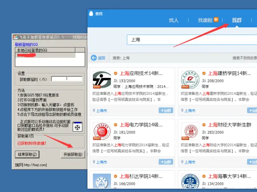Click member count icon 153/2000

click(x=116, y=80)
